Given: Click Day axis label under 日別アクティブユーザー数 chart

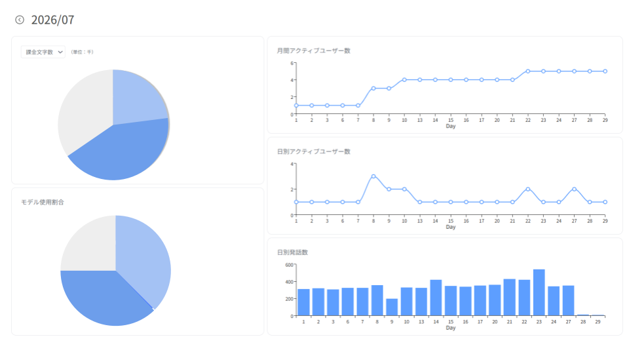Looking at the screenshot, I should coord(451,227).
